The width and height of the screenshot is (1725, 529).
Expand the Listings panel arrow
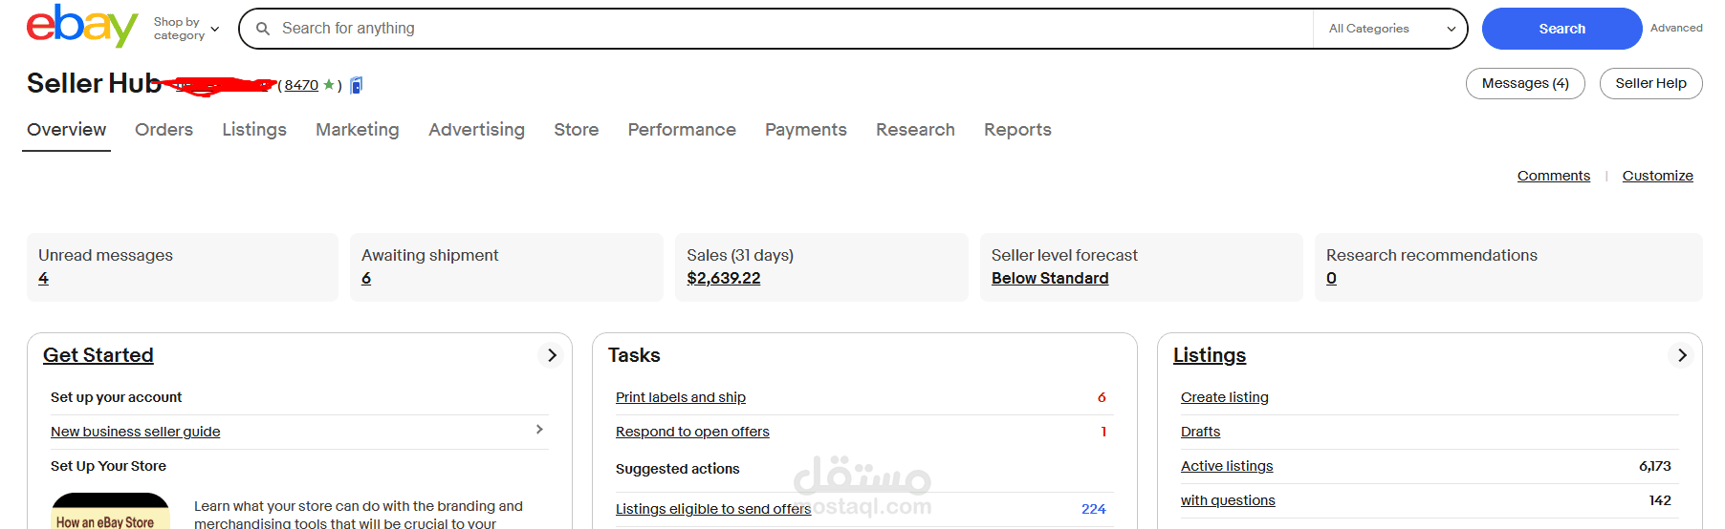[1681, 355]
